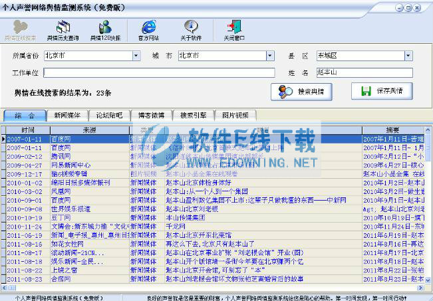Switch to the 新闻媒体 tab
This screenshot has width=433, height=301.
pyautogui.click(x=69, y=115)
